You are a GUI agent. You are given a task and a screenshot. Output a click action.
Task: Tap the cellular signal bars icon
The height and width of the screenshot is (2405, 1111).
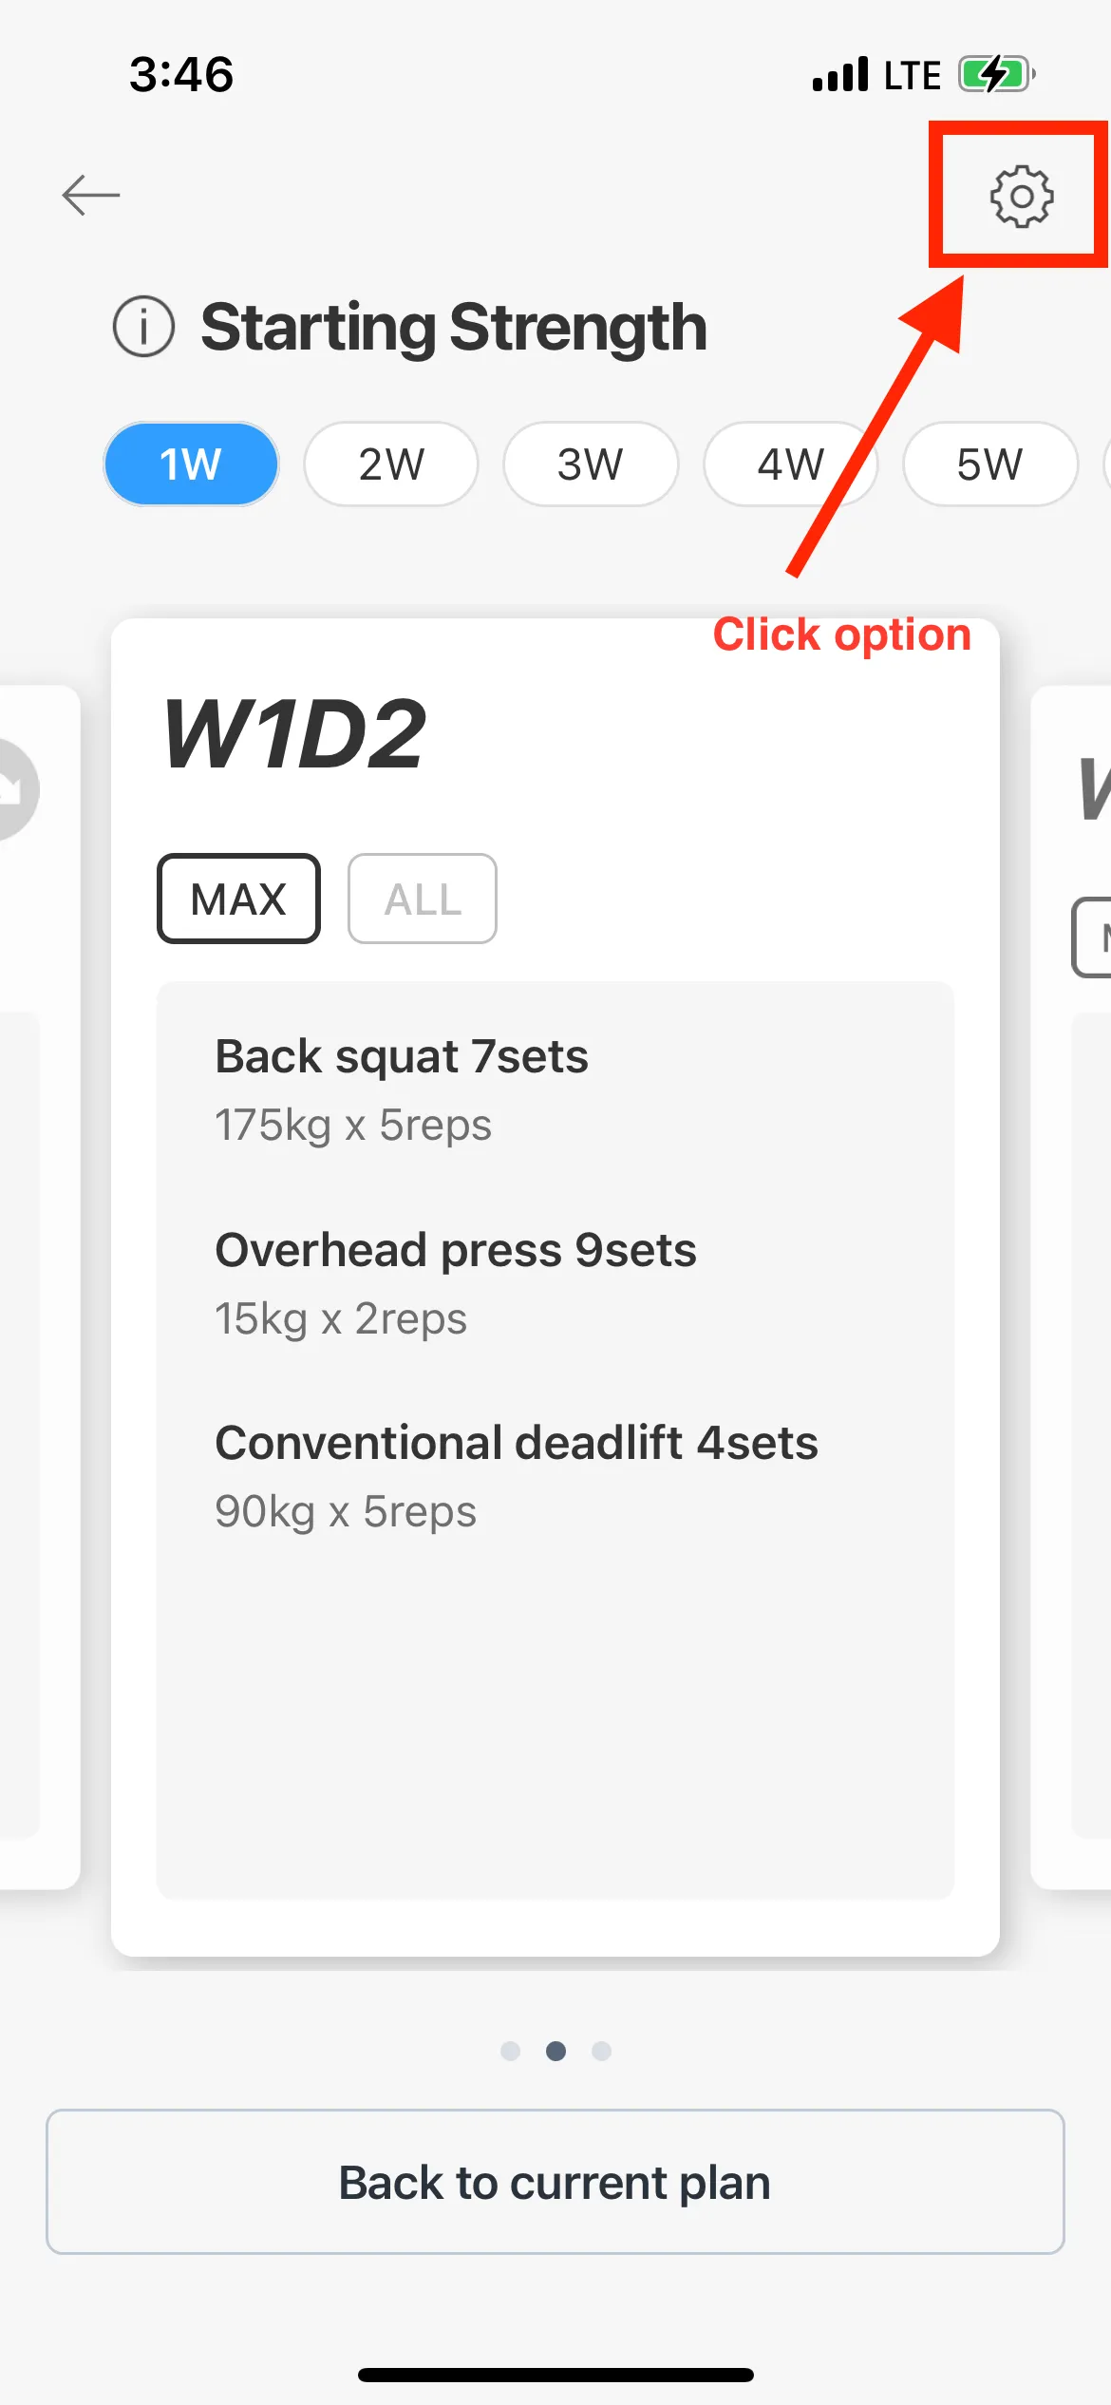pyautogui.click(x=840, y=74)
